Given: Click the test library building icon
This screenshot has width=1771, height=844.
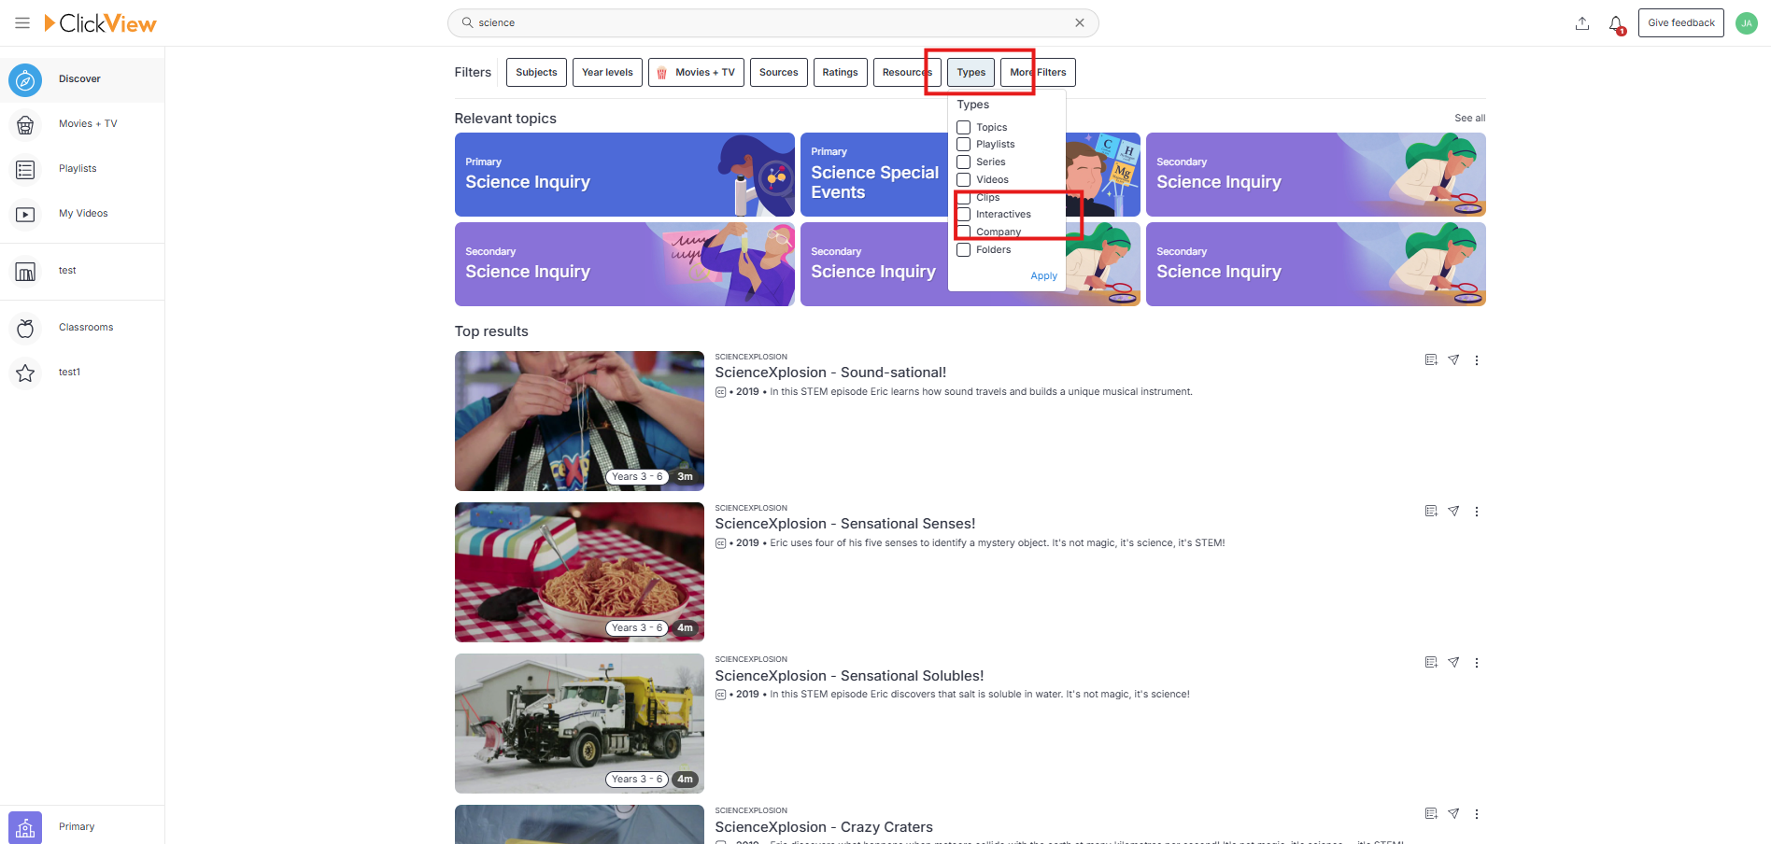Looking at the screenshot, I should coord(25,271).
